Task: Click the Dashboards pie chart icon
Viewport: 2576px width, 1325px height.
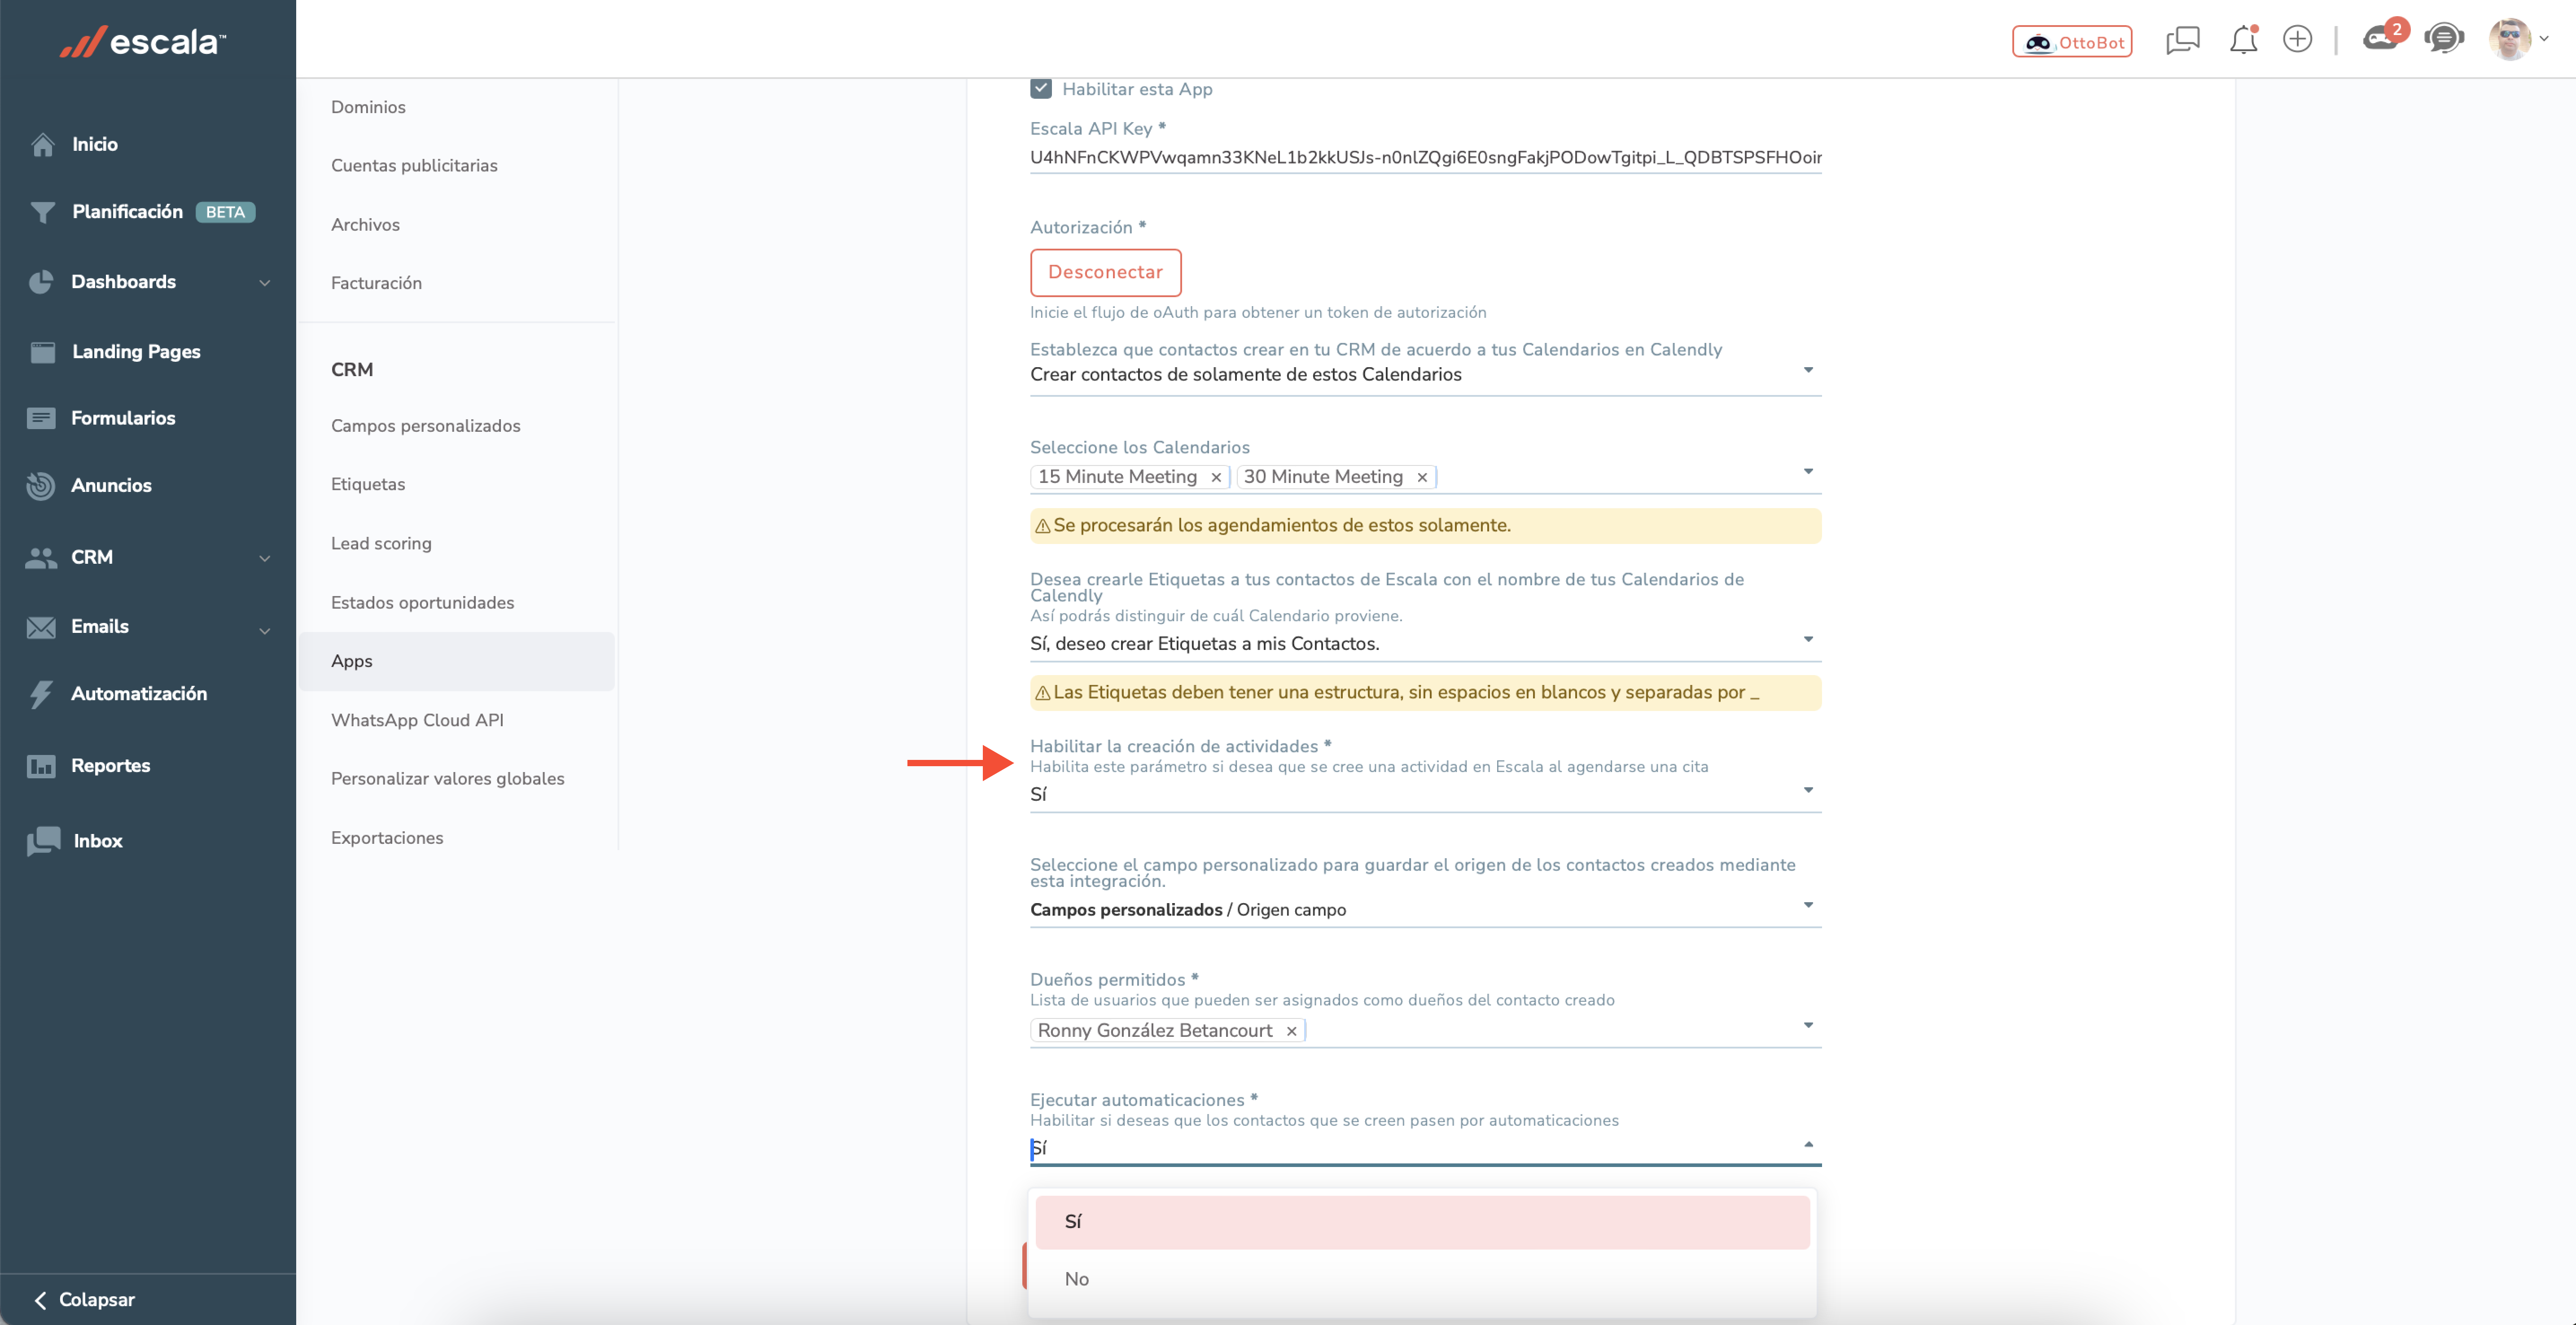Action: click(41, 282)
